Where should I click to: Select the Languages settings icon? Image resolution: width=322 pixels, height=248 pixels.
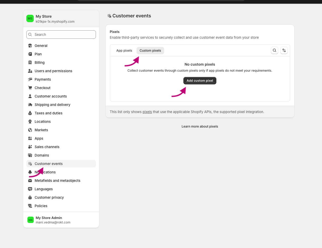tap(30, 189)
